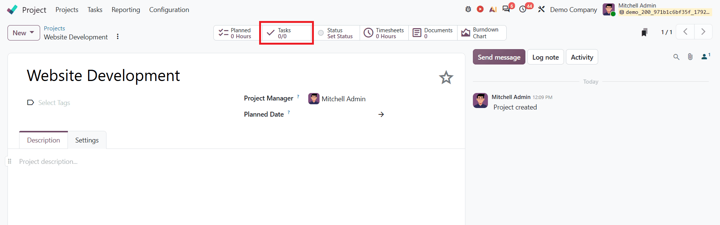
Task: Open Burndown Chart stat button
Action: [x=482, y=33]
